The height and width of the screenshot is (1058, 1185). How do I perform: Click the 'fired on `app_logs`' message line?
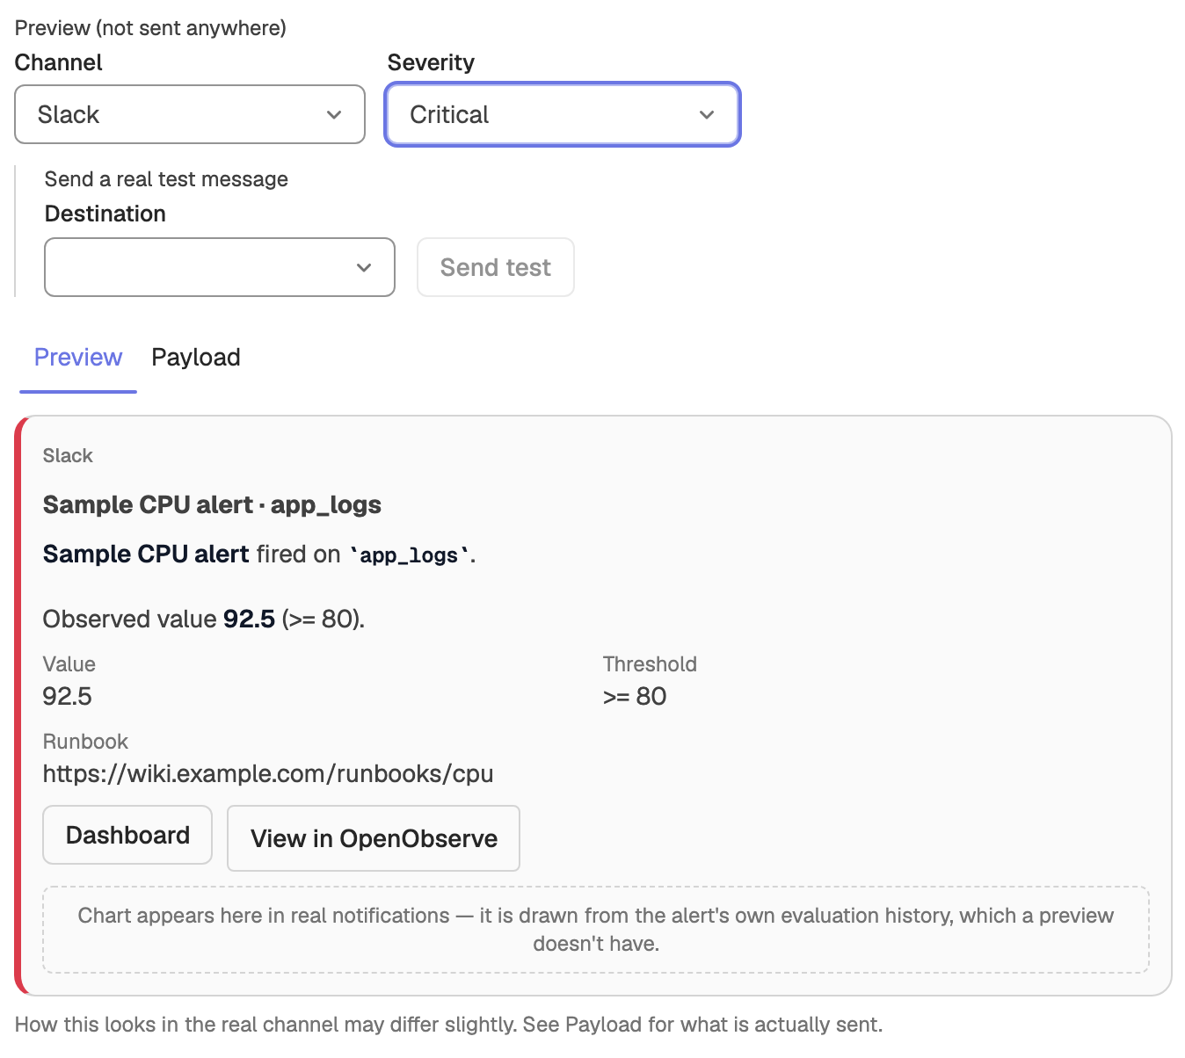point(259,554)
